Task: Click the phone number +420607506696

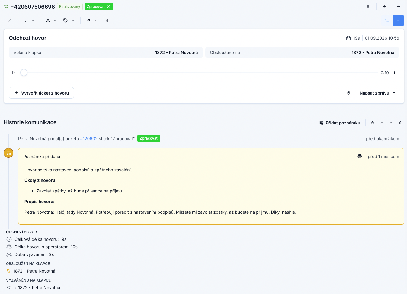Action: (x=33, y=7)
